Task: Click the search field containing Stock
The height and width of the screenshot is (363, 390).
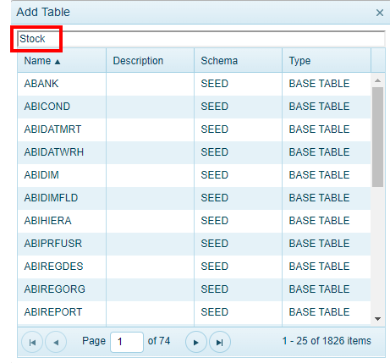Action: (201, 39)
